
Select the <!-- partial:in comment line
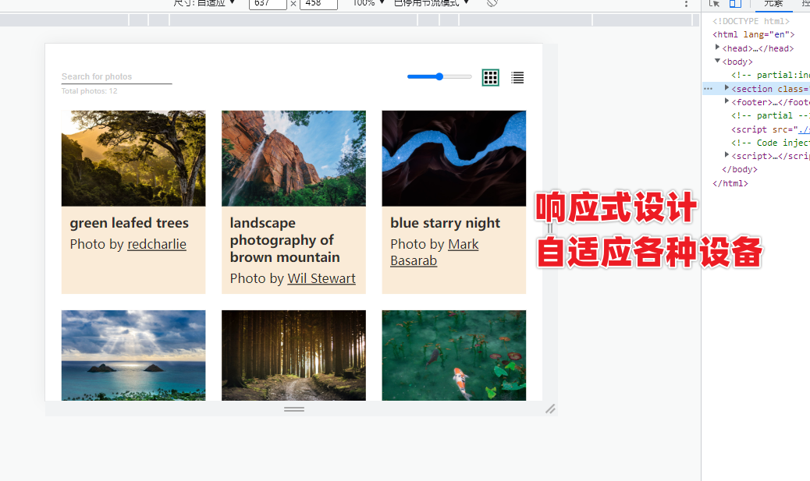point(770,75)
